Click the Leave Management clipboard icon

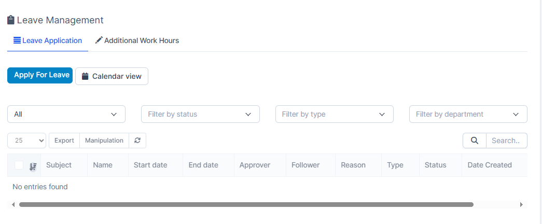[x=10, y=20]
